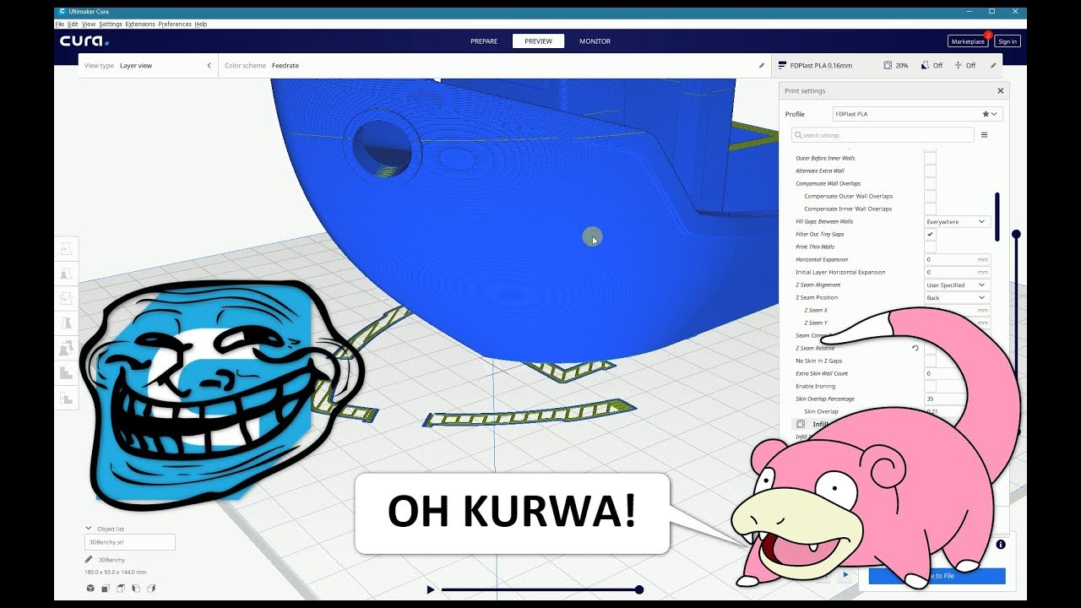Click the profile star icon
The image size is (1081, 608).
986,114
